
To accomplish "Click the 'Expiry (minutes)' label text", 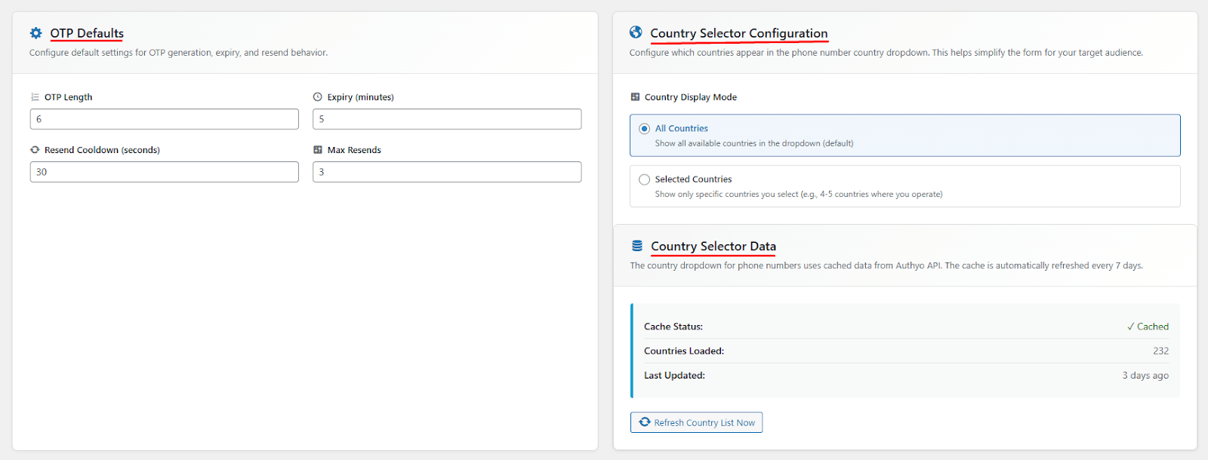I will (x=361, y=97).
